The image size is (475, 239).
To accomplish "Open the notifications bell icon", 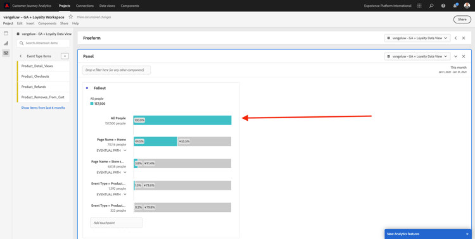I will click(x=455, y=6).
